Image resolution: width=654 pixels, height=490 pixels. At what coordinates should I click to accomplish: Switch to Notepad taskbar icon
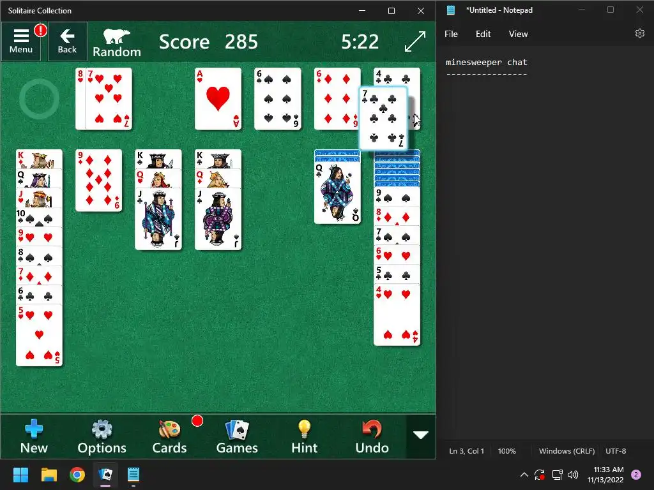[133, 475]
